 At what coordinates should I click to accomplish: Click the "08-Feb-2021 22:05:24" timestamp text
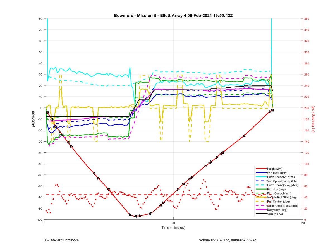click(x=61, y=240)
